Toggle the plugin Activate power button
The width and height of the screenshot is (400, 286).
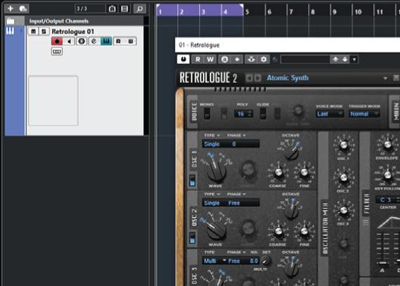(x=183, y=59)
